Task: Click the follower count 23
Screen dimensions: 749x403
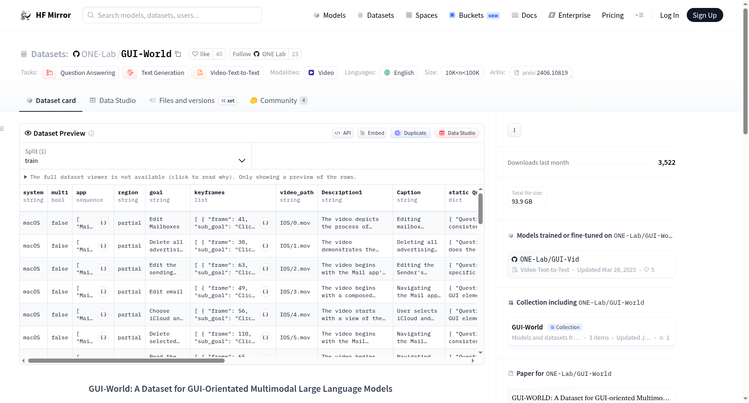Action: pyautogui.click(x=295, y=54)
